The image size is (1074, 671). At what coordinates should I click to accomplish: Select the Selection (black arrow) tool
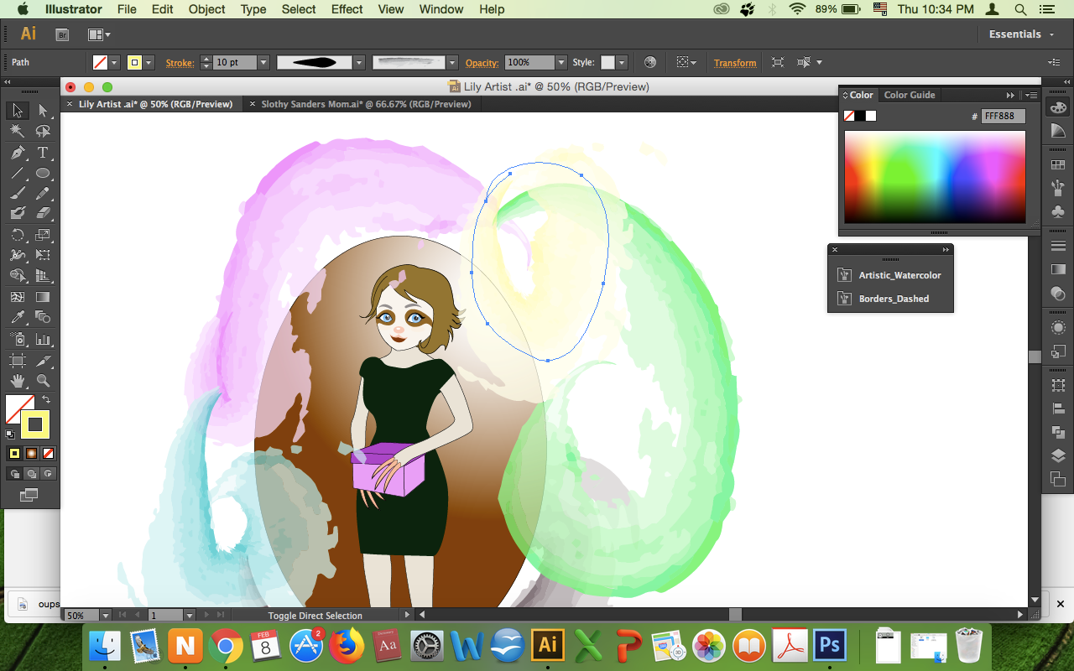pyautogui.click(x=17, y=110)
